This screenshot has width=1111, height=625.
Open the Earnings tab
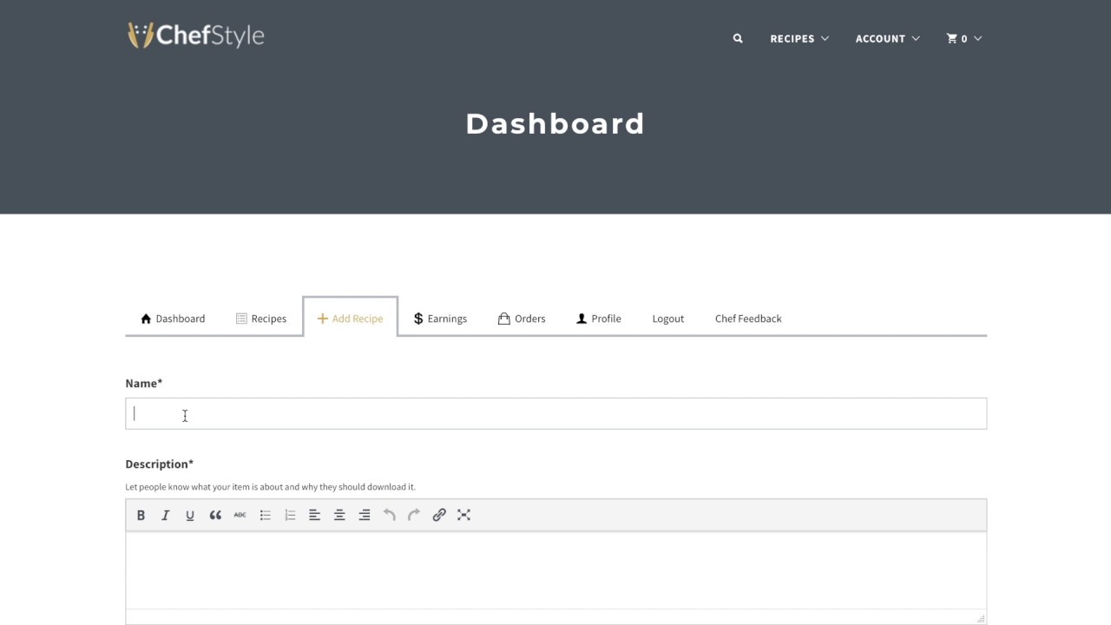click(440, 319)
